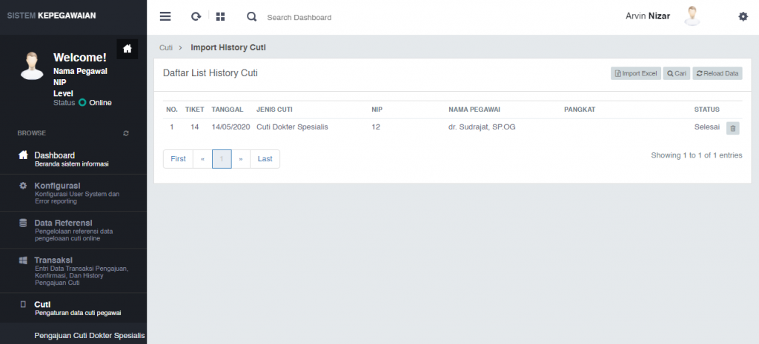
Task: Toggle the hamburger sidebar menu
Action: [165, 16]
